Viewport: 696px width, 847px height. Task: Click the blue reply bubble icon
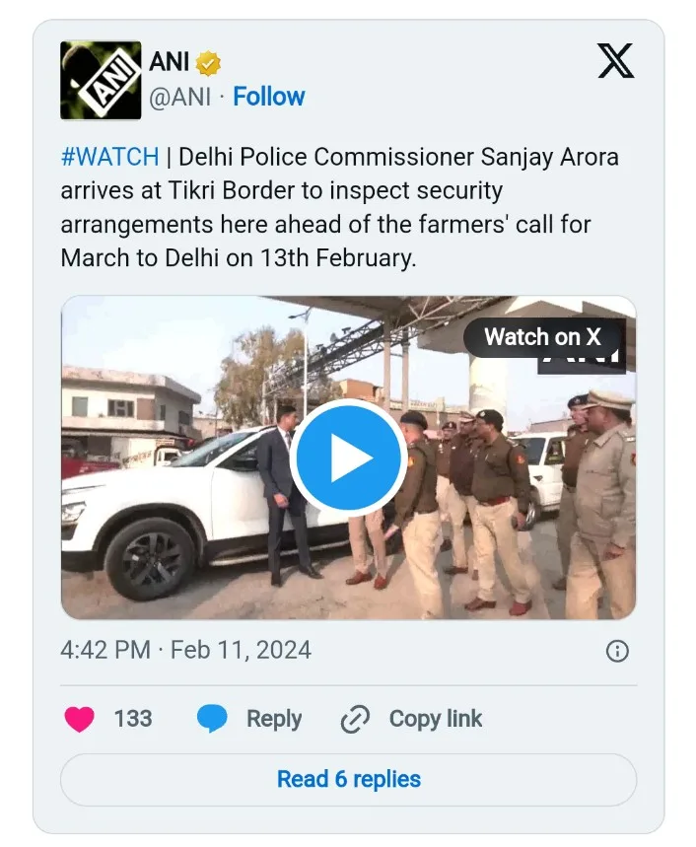212,719
